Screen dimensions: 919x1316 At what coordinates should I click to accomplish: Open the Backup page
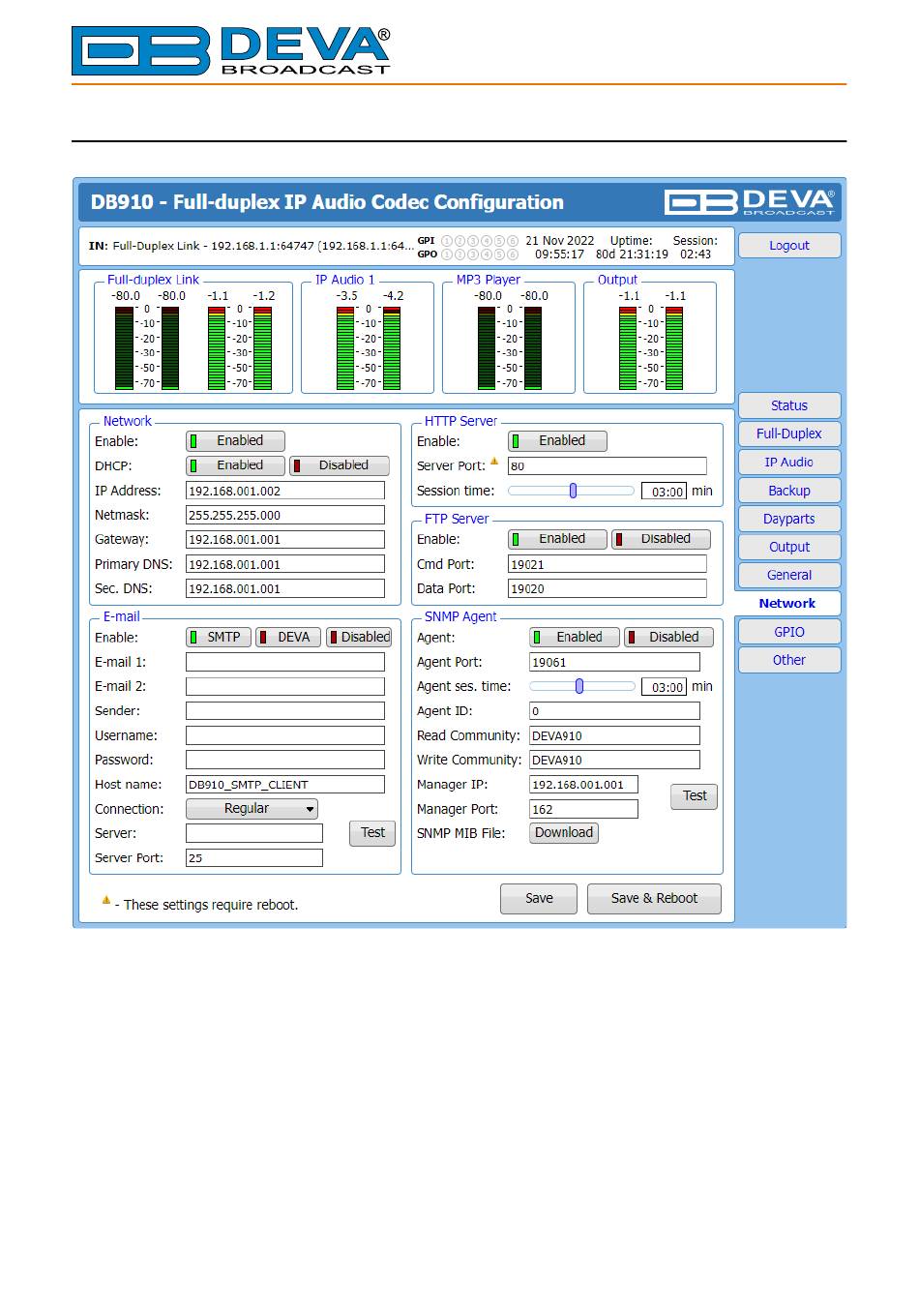pos(789,491)
